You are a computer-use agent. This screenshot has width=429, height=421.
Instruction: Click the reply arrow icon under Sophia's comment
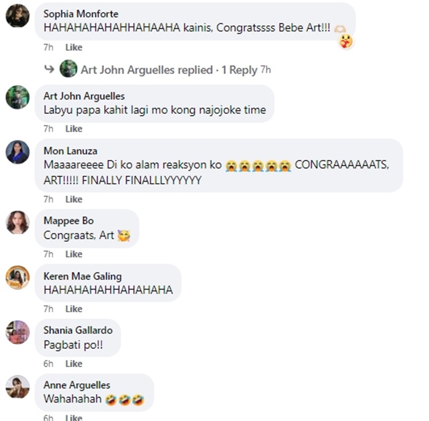(49, 69)
